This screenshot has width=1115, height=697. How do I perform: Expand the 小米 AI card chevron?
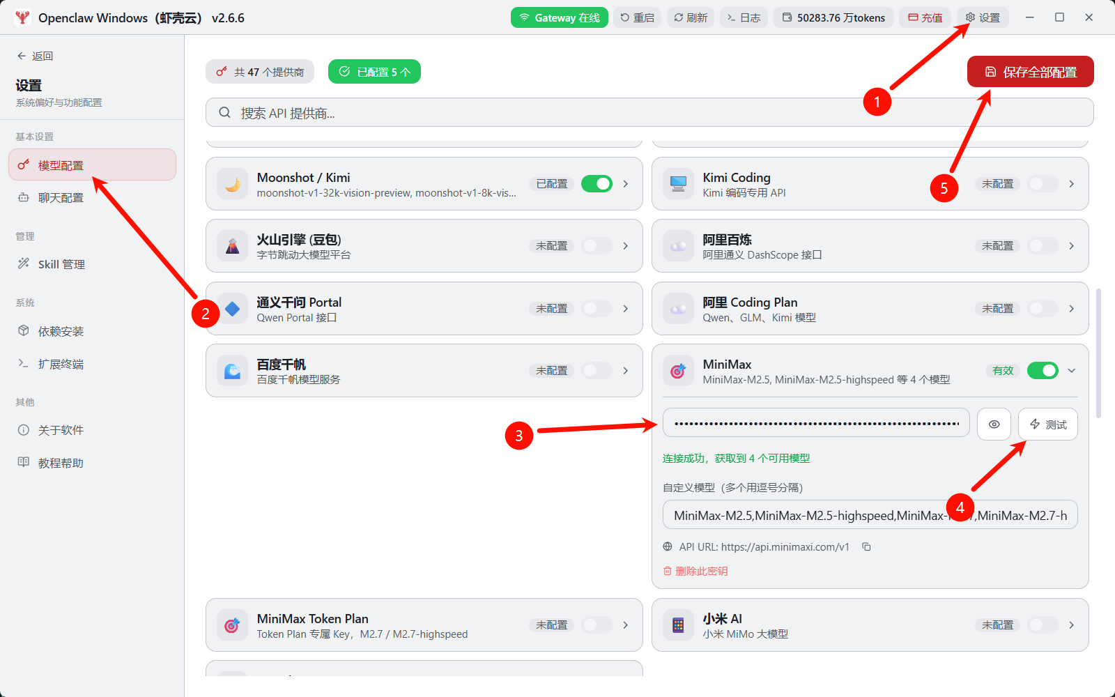pos(1072,625)
